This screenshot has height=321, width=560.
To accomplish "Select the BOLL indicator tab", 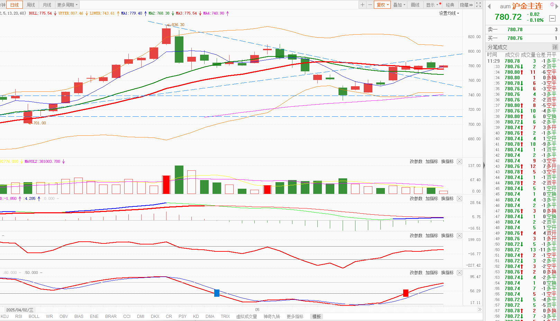I will (x=34, y=316).
